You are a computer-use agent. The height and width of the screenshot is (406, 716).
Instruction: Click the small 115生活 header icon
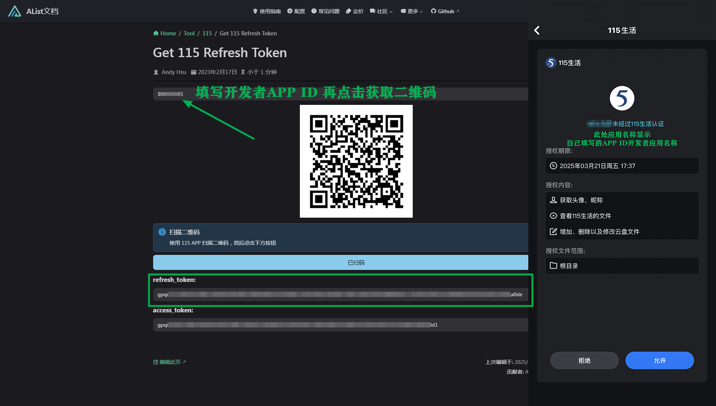(550, 63)
